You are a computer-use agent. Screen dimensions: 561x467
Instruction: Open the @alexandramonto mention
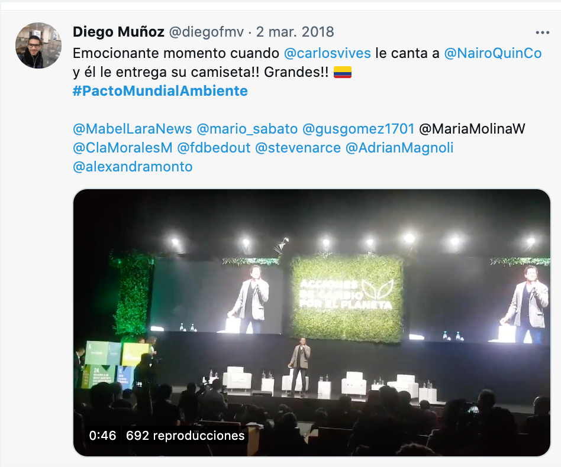[x=133, y=167]
